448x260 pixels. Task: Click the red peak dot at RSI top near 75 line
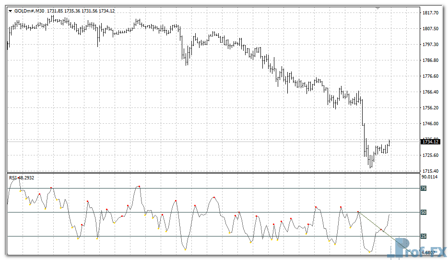pyautogui.click(x=139, y=186)
